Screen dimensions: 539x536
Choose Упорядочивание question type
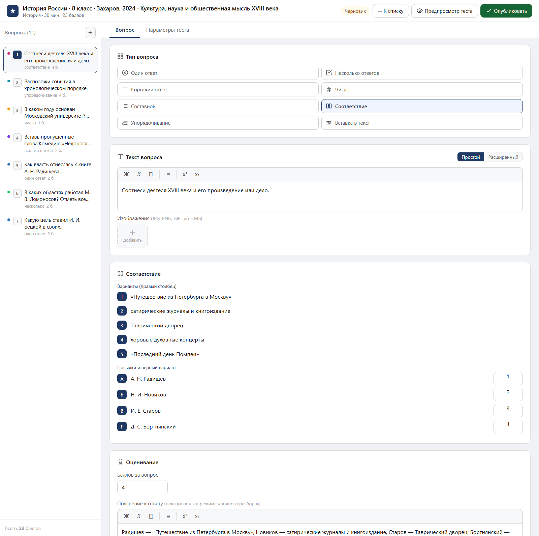click(x=218, y=123)
